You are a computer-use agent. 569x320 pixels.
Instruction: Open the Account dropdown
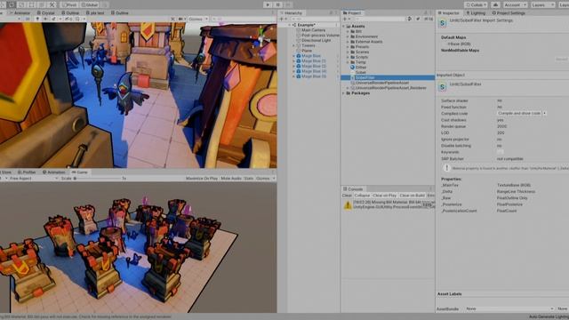point(515,4)
